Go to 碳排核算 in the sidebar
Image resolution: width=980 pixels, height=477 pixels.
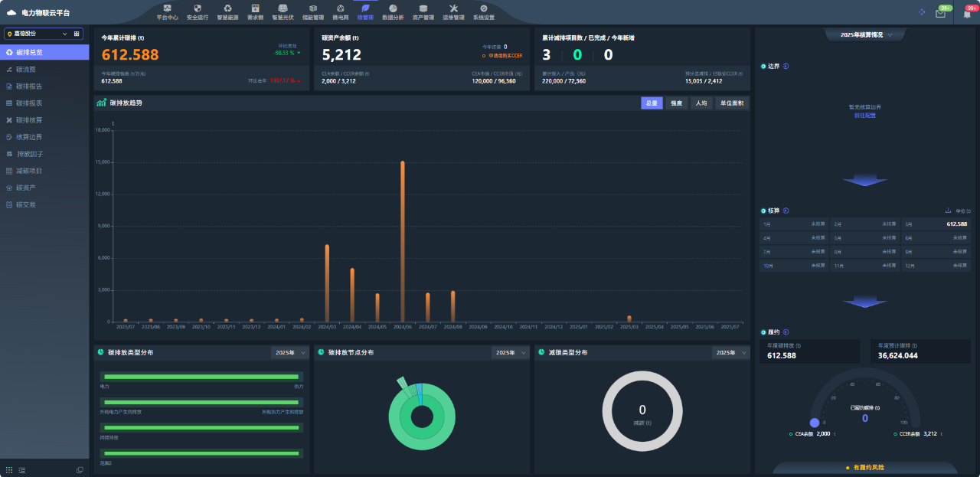click(44, 120)
